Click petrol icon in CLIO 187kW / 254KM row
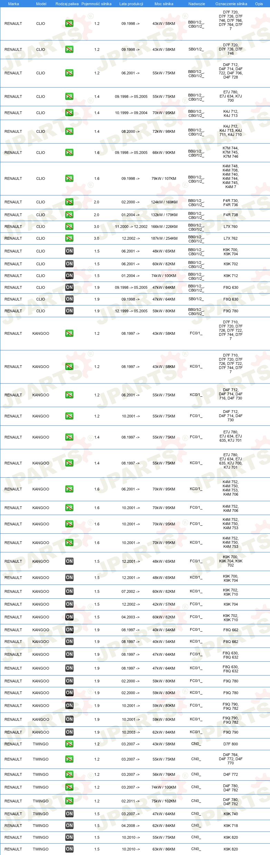Image resolution: width=270 pixels, height=855 pixels. coord(69,238)
